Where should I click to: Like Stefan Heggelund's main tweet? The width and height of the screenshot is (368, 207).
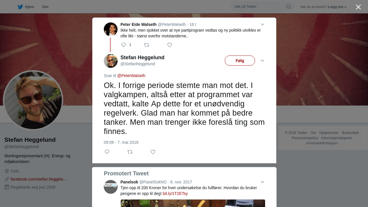153,152
